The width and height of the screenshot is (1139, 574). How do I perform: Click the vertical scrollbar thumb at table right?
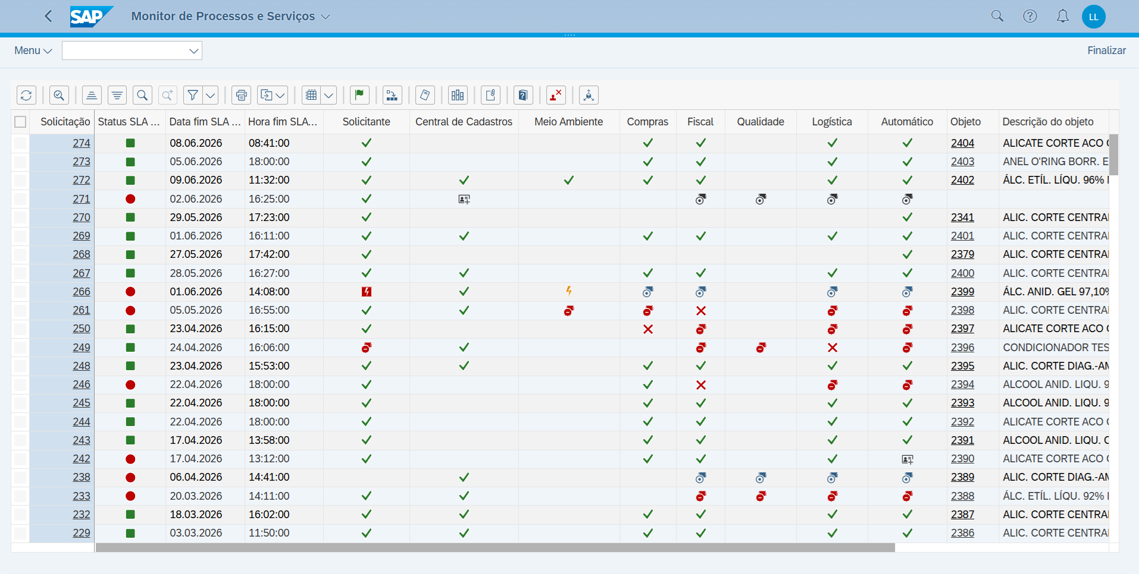[x=1114, y=154]
